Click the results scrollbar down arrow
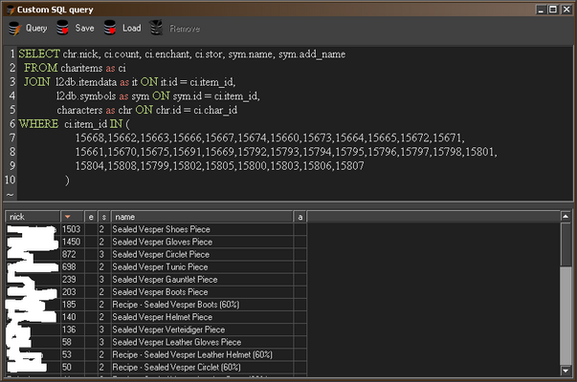 click(x=566, y=371)
